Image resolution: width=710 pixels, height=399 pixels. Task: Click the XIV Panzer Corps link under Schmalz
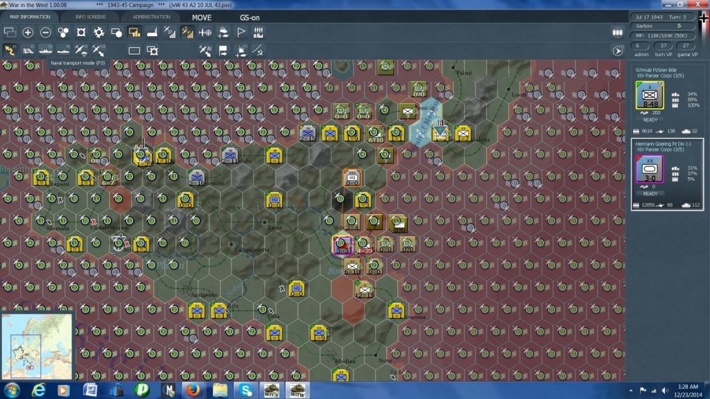point(660,76)
